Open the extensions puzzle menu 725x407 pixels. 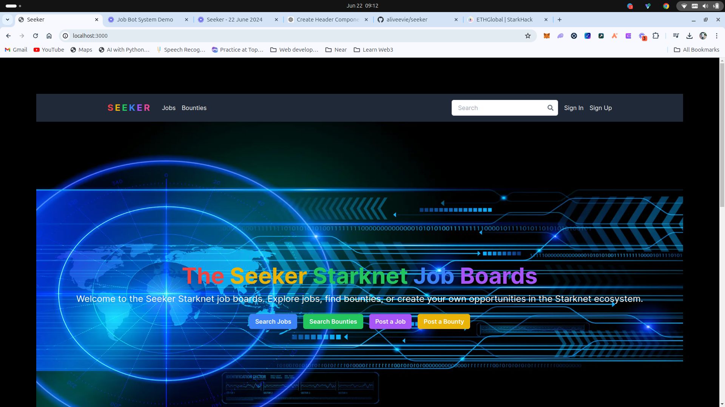point(656,36)
